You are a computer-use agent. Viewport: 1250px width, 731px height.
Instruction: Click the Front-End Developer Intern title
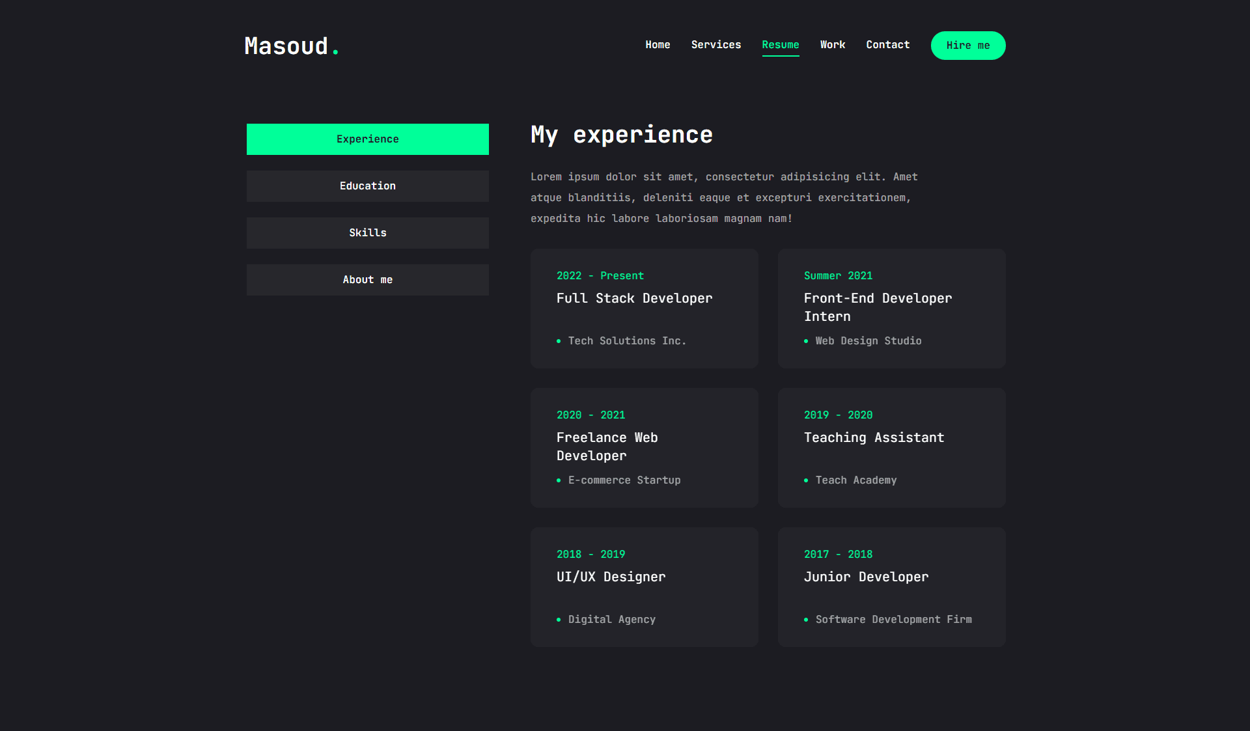[878, 307]
